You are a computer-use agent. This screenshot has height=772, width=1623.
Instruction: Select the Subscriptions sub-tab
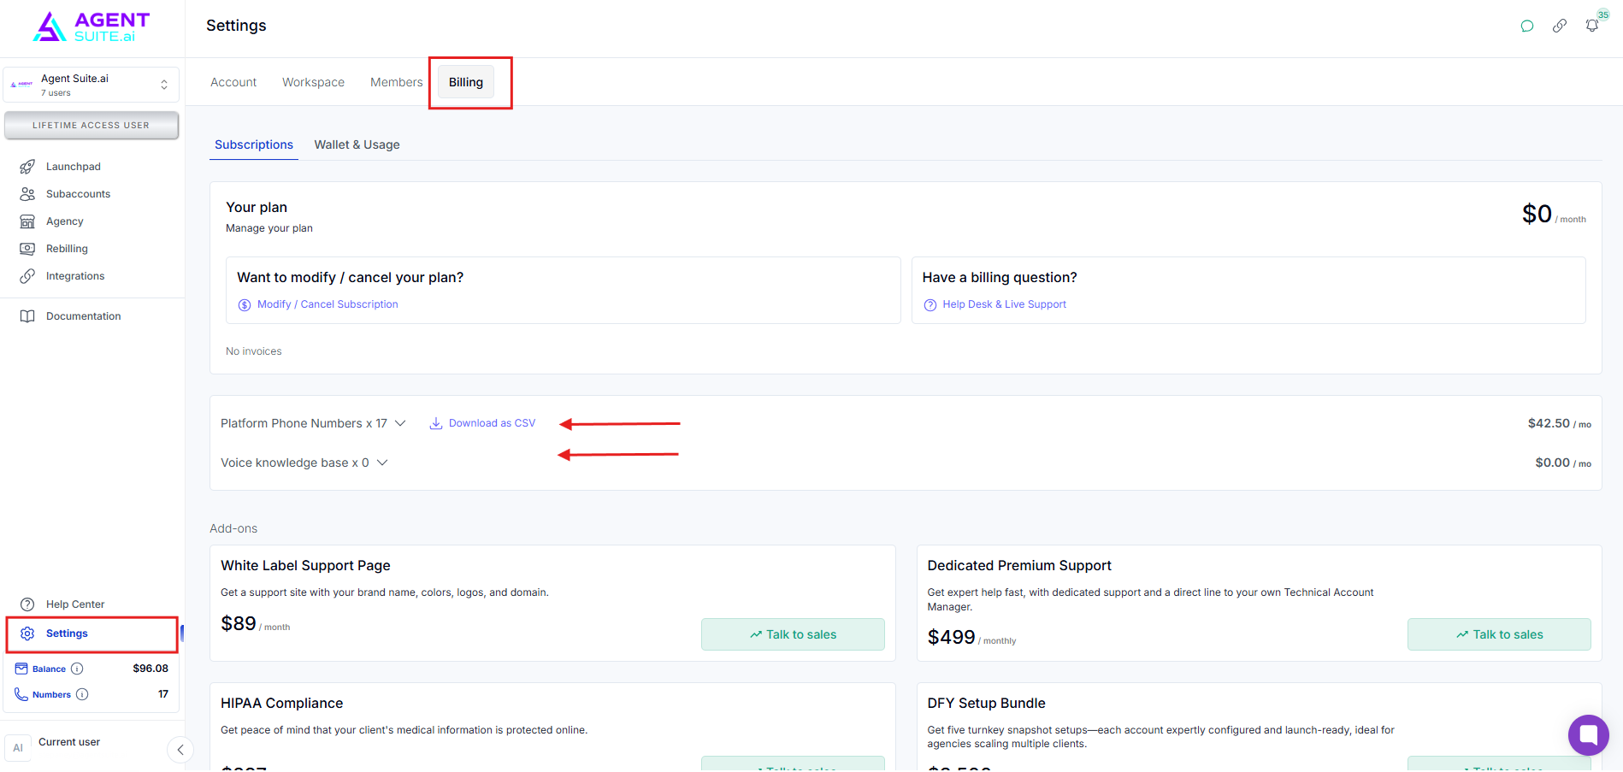pyautogui.click(x=254, y=144)
